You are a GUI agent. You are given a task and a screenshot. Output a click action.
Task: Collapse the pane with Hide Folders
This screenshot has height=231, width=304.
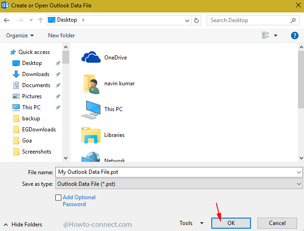(23, 225)
